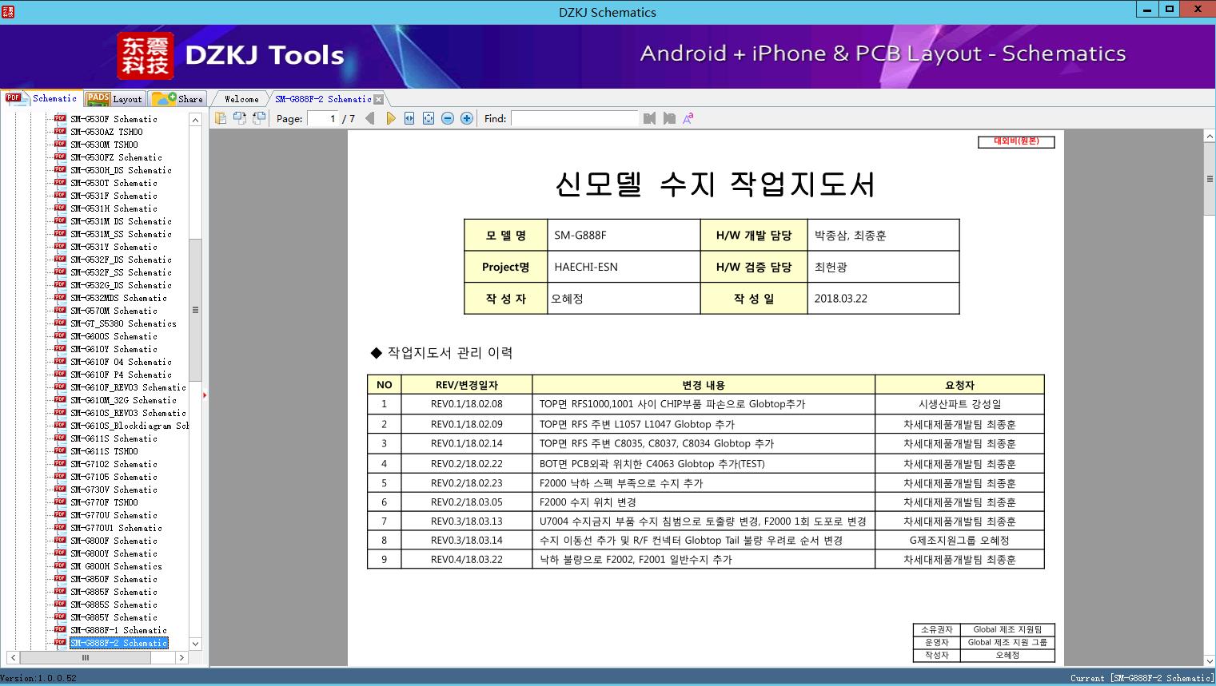Open SM-G530AZ TSHOO in the tree

click(x=106, y=132)
